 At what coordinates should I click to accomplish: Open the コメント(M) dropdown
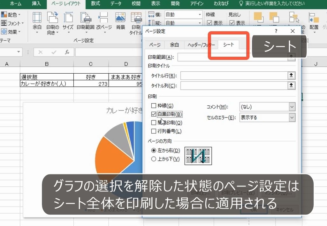click(x=292, y=107)
